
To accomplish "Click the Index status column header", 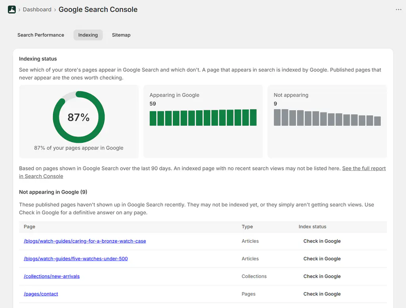I will [312, 227].
